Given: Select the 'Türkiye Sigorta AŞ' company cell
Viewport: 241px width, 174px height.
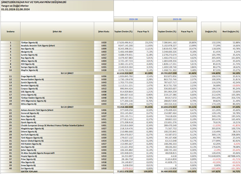Looking at the screenshot, I should [x=57, y=42].
